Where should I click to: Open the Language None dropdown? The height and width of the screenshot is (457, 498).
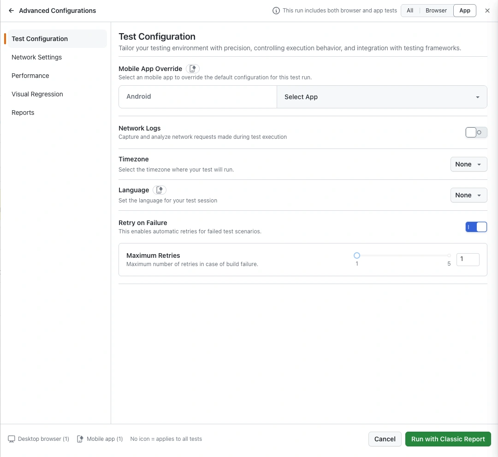468,195
